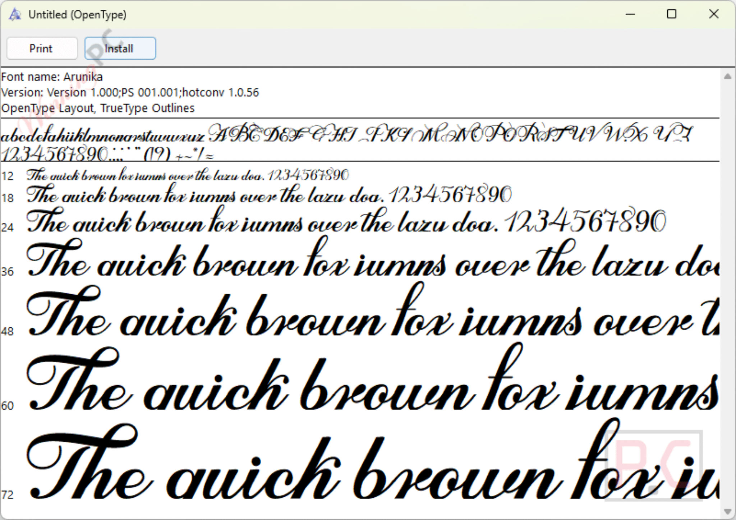Click the Version 1.000 text line
The height and width of the screenshot is (520, 736).
click(x=130, y=93)
